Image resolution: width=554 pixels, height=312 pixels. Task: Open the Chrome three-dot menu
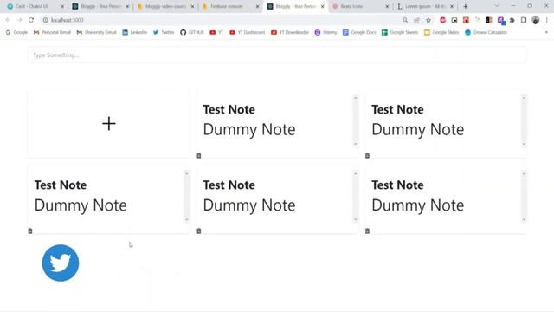(x=547, y=20)
